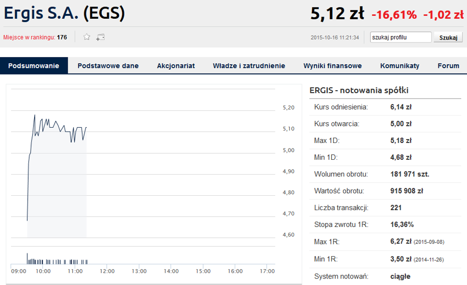The width and height of the screenshot is (467, 285).
Task: Select Max 1D value 5,18 zł
Action: tap(401, 141)
